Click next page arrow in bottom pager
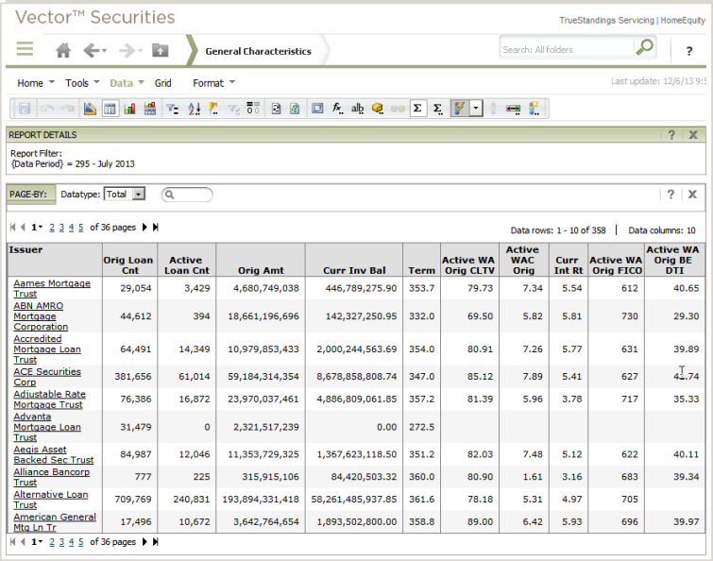 [144, 542]
